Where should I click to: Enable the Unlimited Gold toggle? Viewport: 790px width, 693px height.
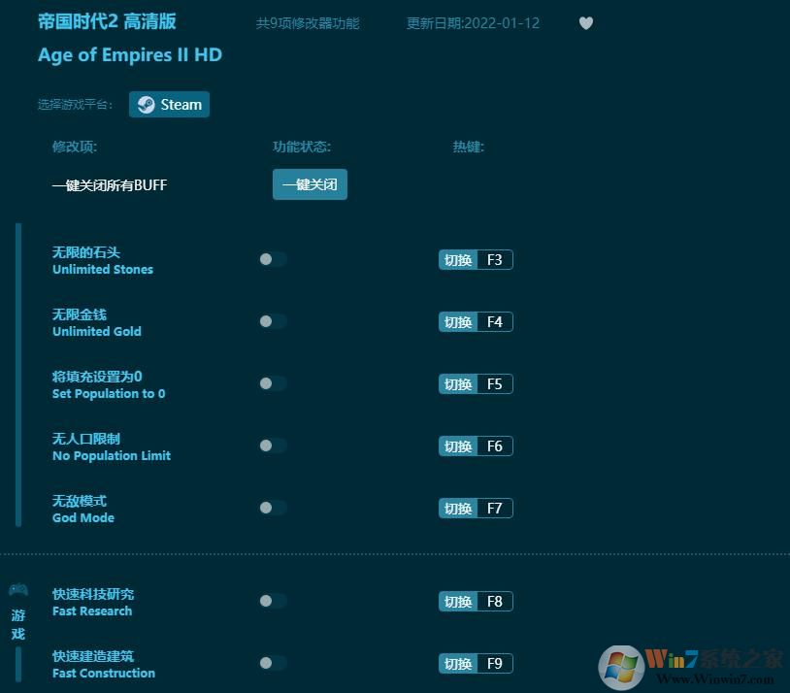pyautogui.click(x=272, y=321)
